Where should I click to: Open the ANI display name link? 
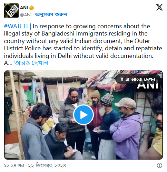[24, 8]
